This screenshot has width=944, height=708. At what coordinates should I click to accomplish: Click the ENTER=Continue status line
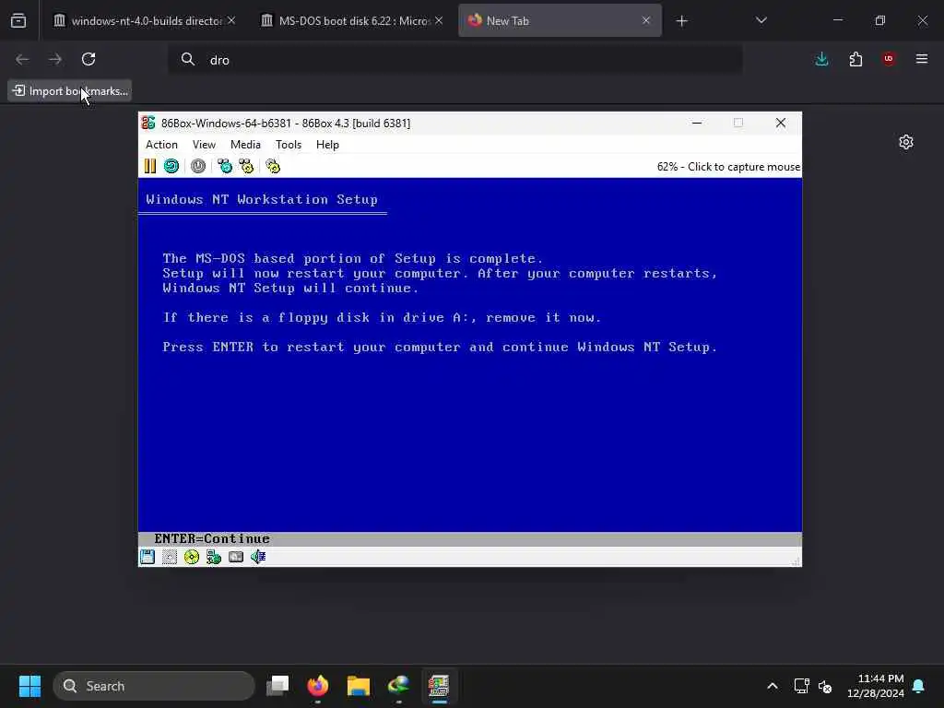click(469, 538)
